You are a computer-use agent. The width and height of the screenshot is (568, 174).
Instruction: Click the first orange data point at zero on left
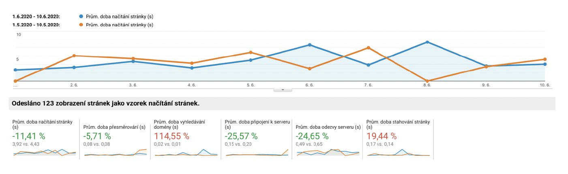tap(15, 81)
